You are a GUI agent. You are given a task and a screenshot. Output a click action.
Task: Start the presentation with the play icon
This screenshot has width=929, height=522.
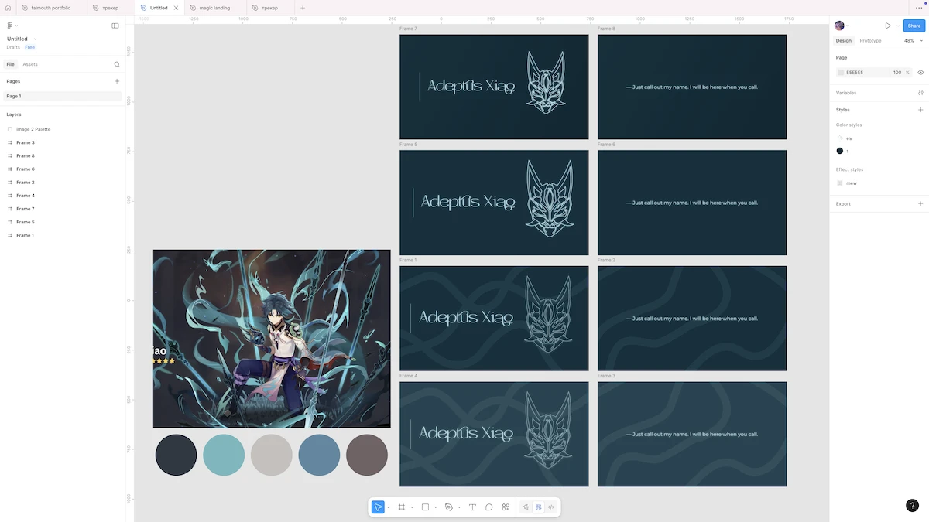[x=888, y=26]
